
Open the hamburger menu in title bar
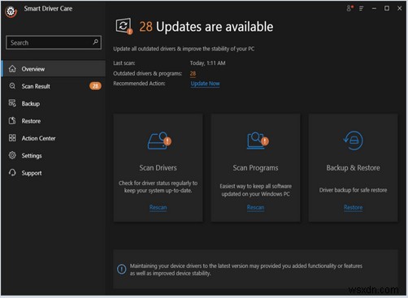point(362,9)
